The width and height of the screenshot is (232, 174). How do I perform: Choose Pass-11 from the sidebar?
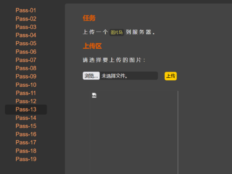pos(26,93)
